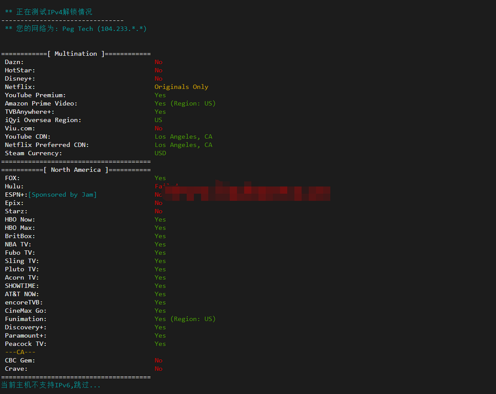
Task: Click the "Netflix:" label above YouTube Premium
Action: pos(20,87)
